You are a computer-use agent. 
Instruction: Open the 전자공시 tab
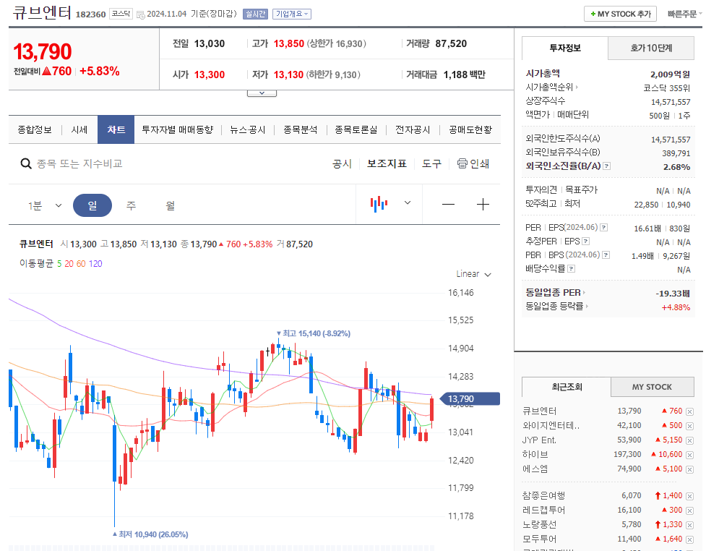tap(413, 130)
